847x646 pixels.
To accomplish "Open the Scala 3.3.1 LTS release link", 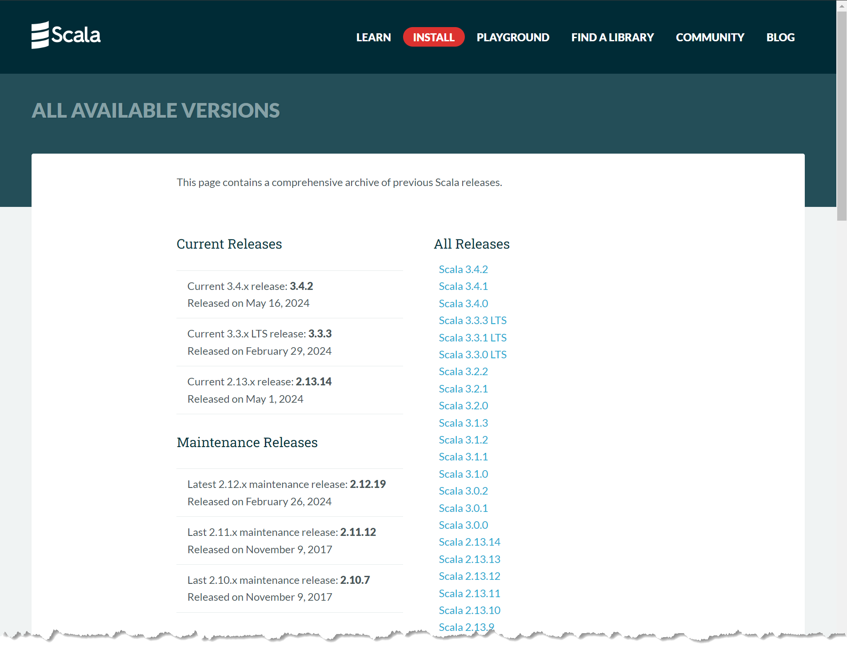I will pyautogui.click(x=472, y=338).
